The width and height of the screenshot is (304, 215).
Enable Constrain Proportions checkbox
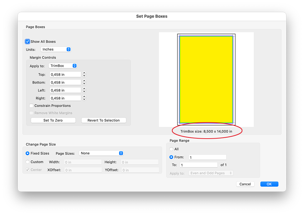coord(31,106)
